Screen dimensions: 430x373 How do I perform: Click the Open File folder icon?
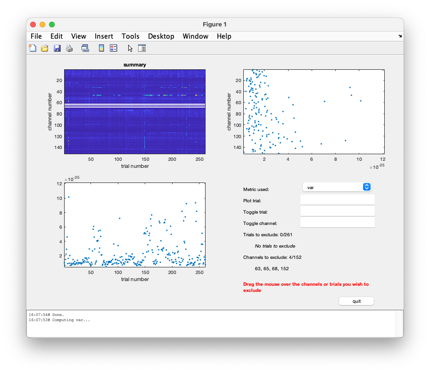point(45,48)
